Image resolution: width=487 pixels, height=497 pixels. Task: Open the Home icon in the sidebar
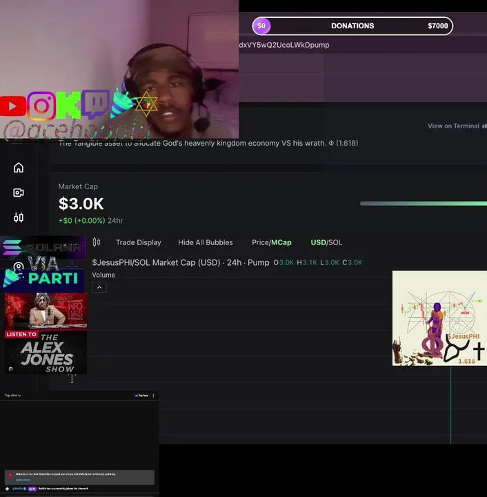point(19,168)
